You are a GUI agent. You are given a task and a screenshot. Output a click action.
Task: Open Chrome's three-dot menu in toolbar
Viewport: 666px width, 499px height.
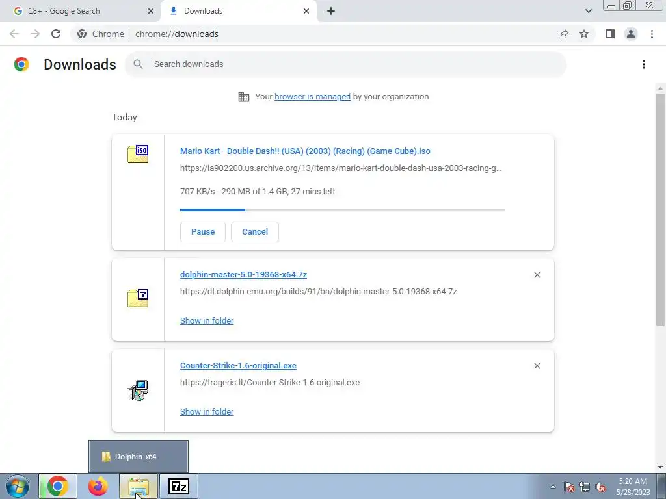652,34
